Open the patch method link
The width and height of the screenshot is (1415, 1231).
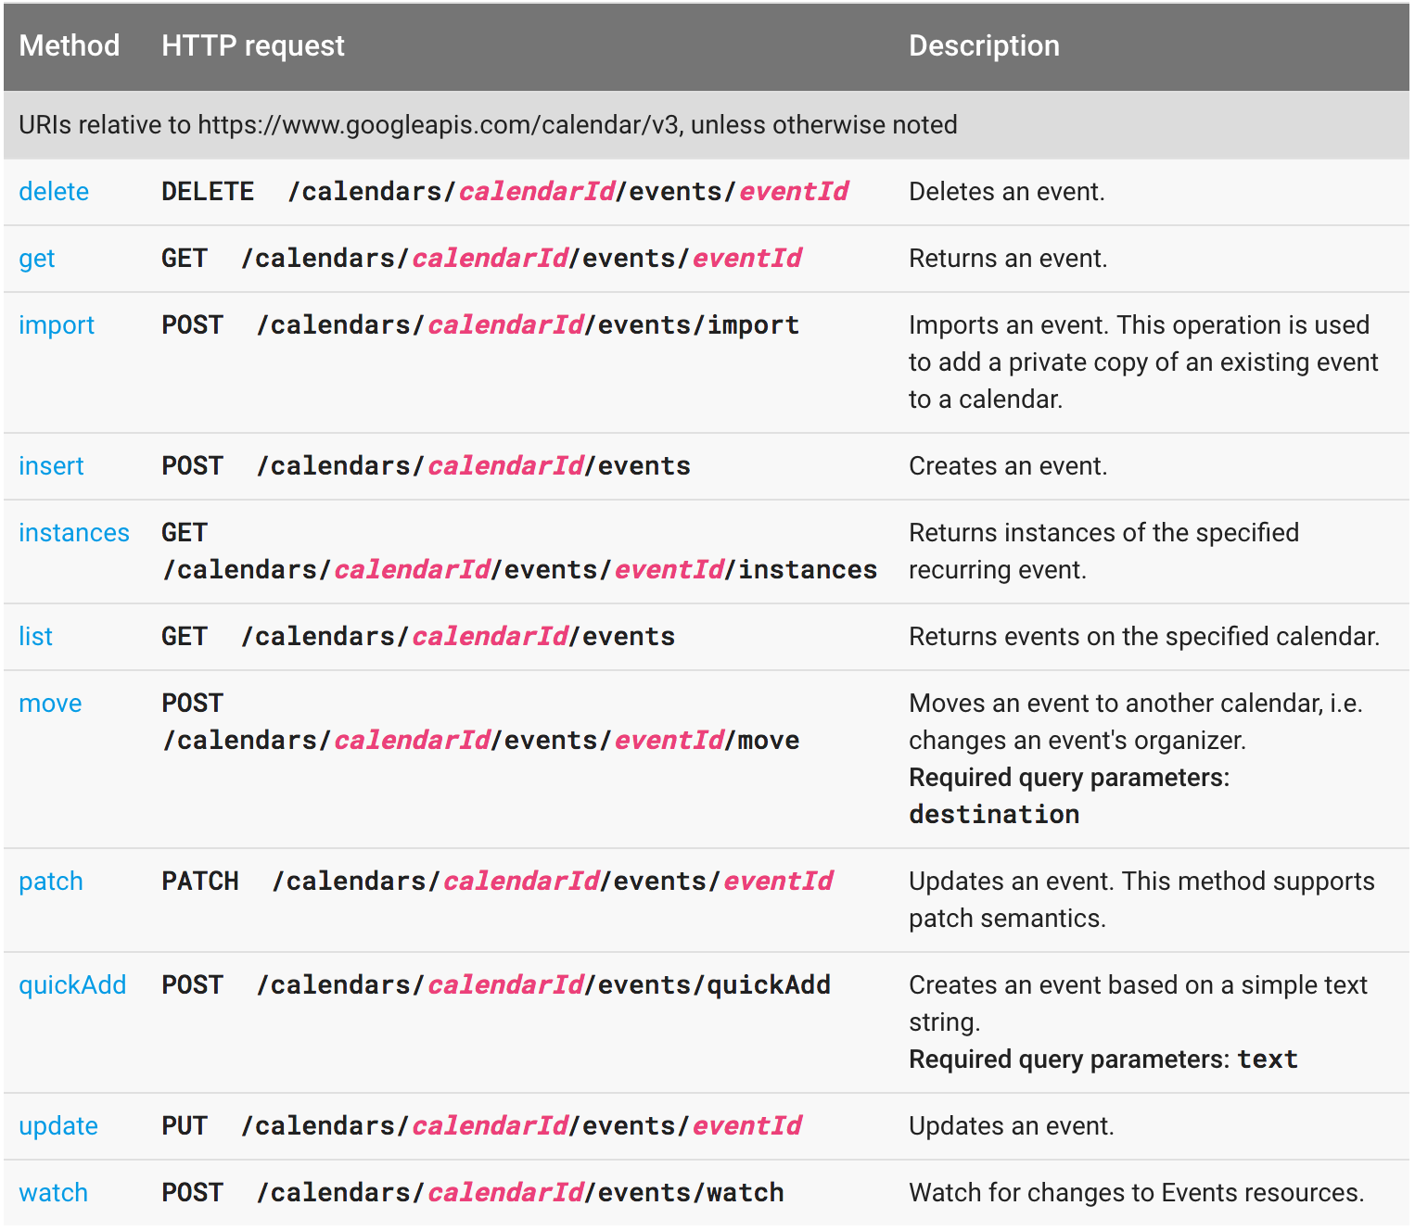pyautogui.click(x=51, y=882)
